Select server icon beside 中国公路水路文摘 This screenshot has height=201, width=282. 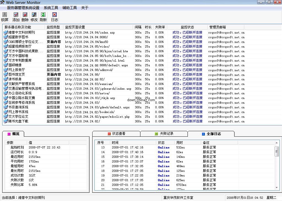click(x=6, y=98)
